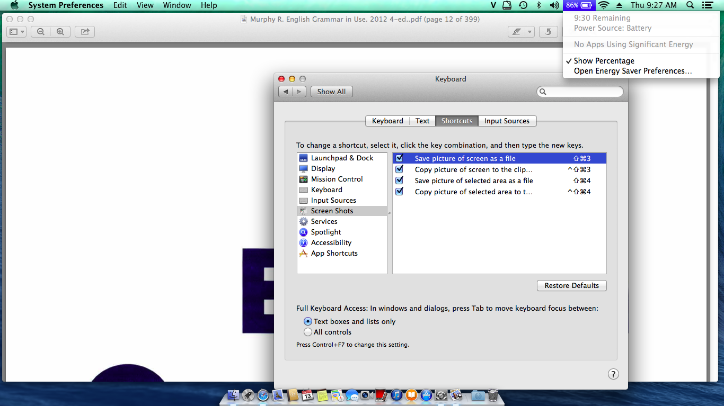Open Spotlight search magnifier
This screenshot has height=406, width=724.
tap(690, 5)
